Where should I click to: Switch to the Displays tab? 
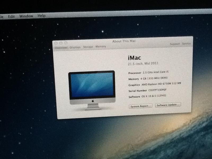tap(75, 47)
